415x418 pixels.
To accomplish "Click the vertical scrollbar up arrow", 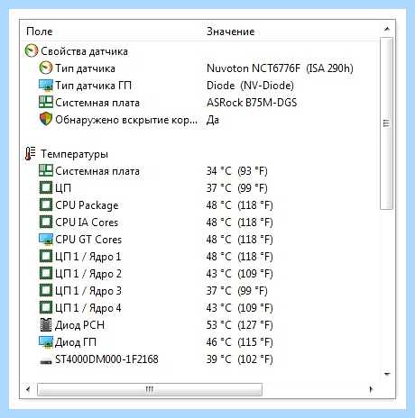I will pos(387,29).
